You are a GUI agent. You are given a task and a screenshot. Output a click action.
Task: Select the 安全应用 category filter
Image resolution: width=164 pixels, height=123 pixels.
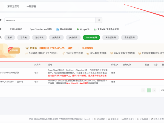pos(73,37)
